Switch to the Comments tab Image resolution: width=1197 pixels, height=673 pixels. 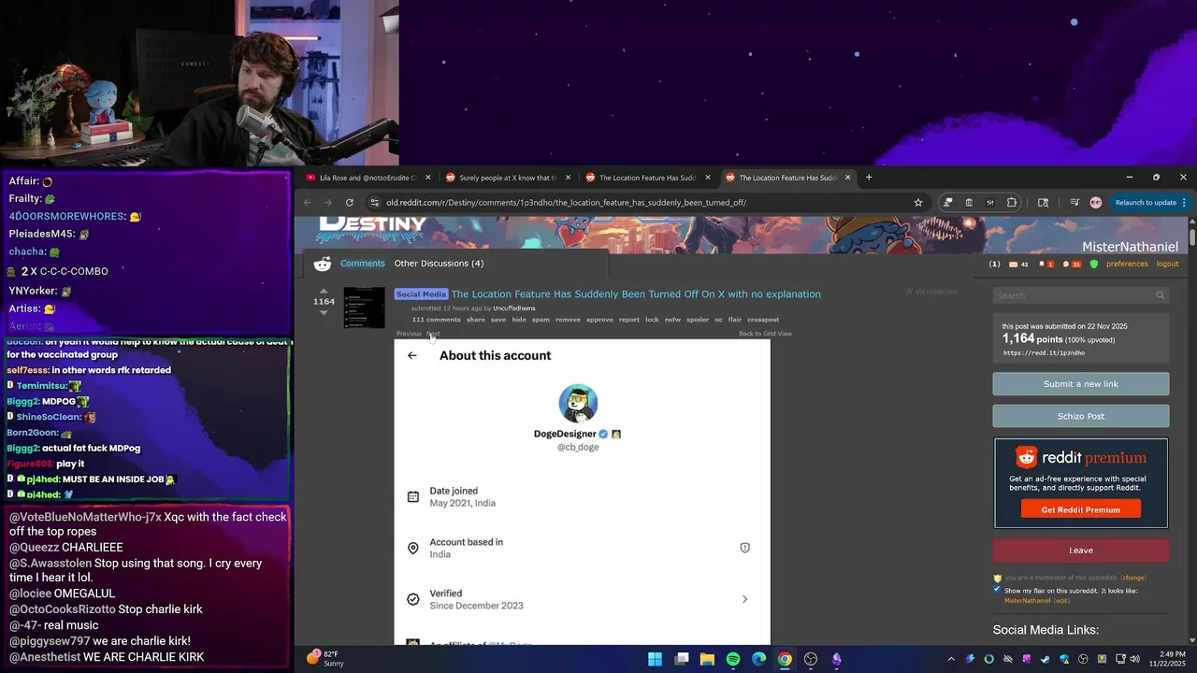tap(363, 264)
